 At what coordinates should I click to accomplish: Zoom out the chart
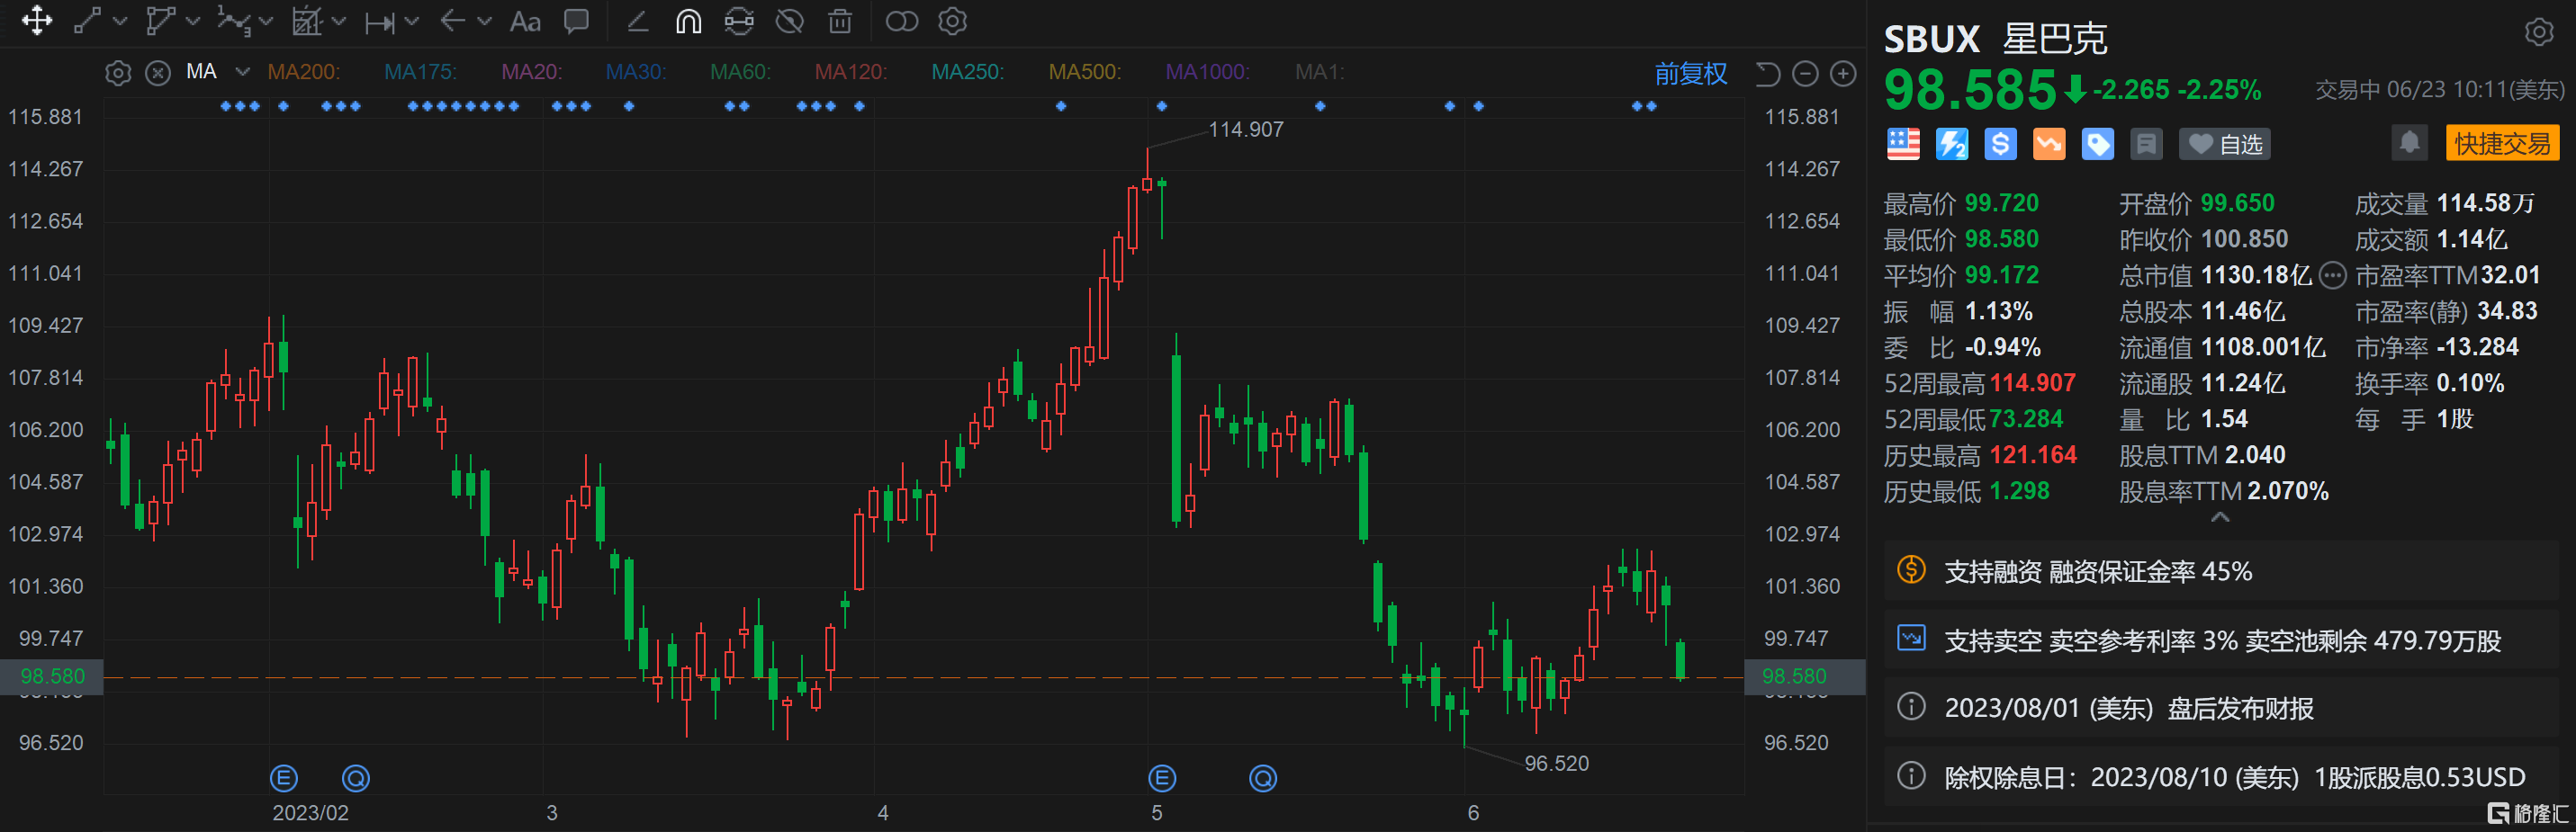[1805, 74]
